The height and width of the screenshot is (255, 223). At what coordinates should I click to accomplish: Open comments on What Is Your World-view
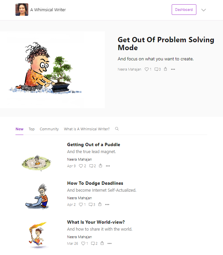point(94,243)
